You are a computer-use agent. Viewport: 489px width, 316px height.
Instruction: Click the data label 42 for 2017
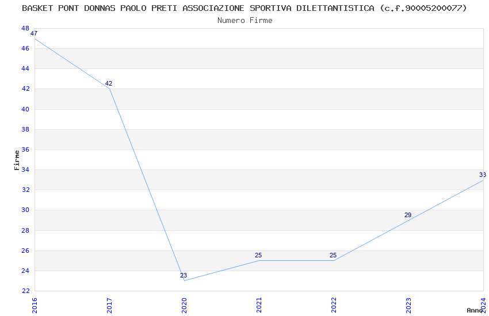coord(109,83)
